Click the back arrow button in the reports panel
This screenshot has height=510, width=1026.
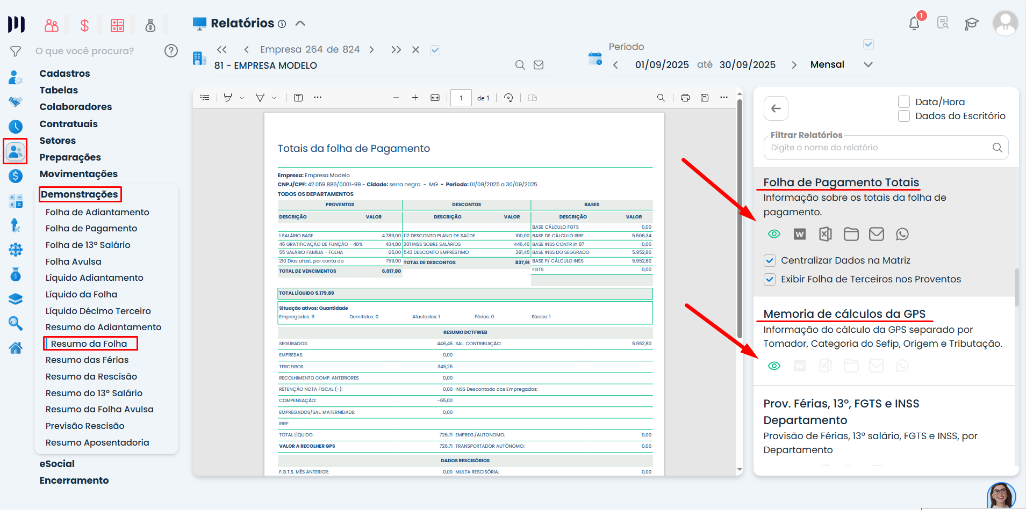point(776,108)
